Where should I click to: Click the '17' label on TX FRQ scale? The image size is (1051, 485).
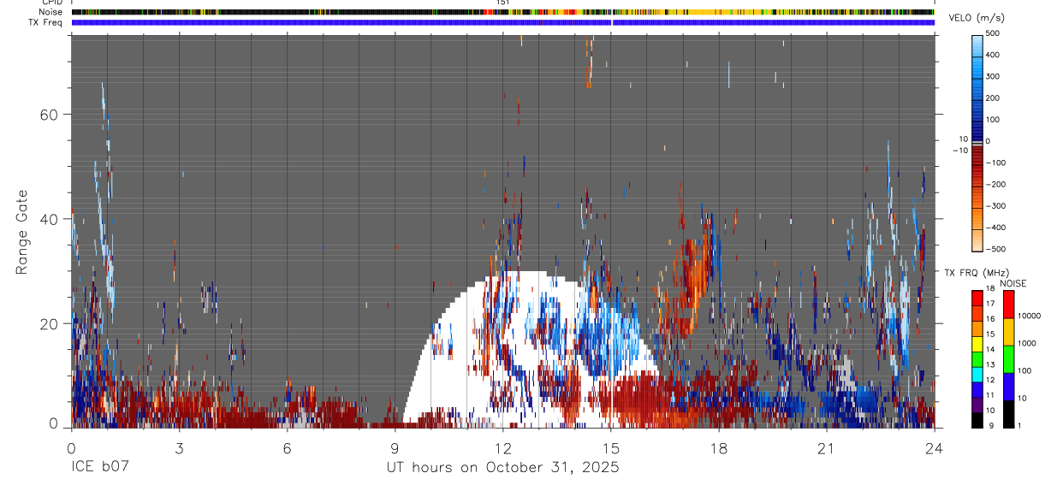click(990, 304)
